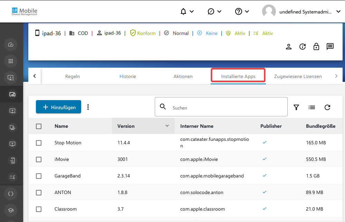Screen dimensions: 345x222
Task: Refresh the installed apps table
Action: (x=327, y=107)
